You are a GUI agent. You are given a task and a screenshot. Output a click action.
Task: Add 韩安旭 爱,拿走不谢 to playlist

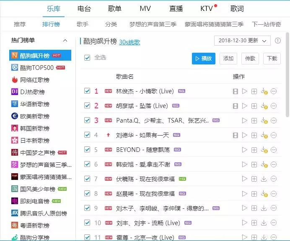tap(254, 164)
